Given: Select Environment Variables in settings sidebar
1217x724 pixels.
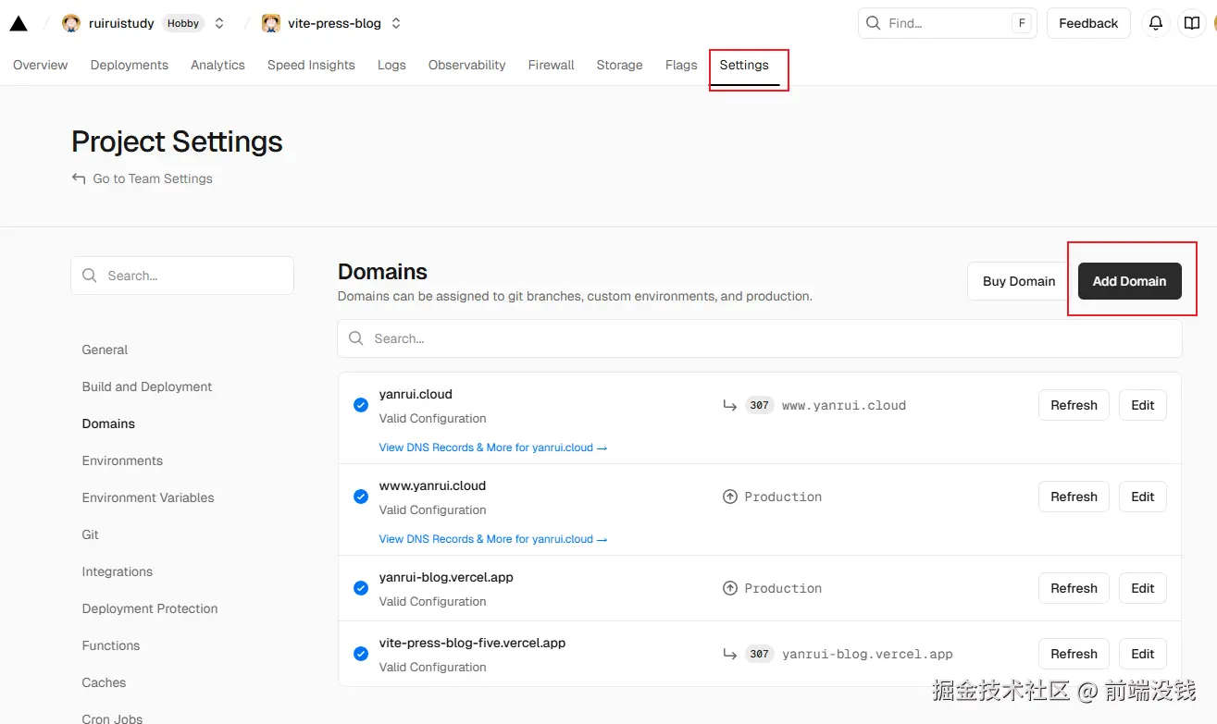Looking at the screenshot, I should 148,497.
